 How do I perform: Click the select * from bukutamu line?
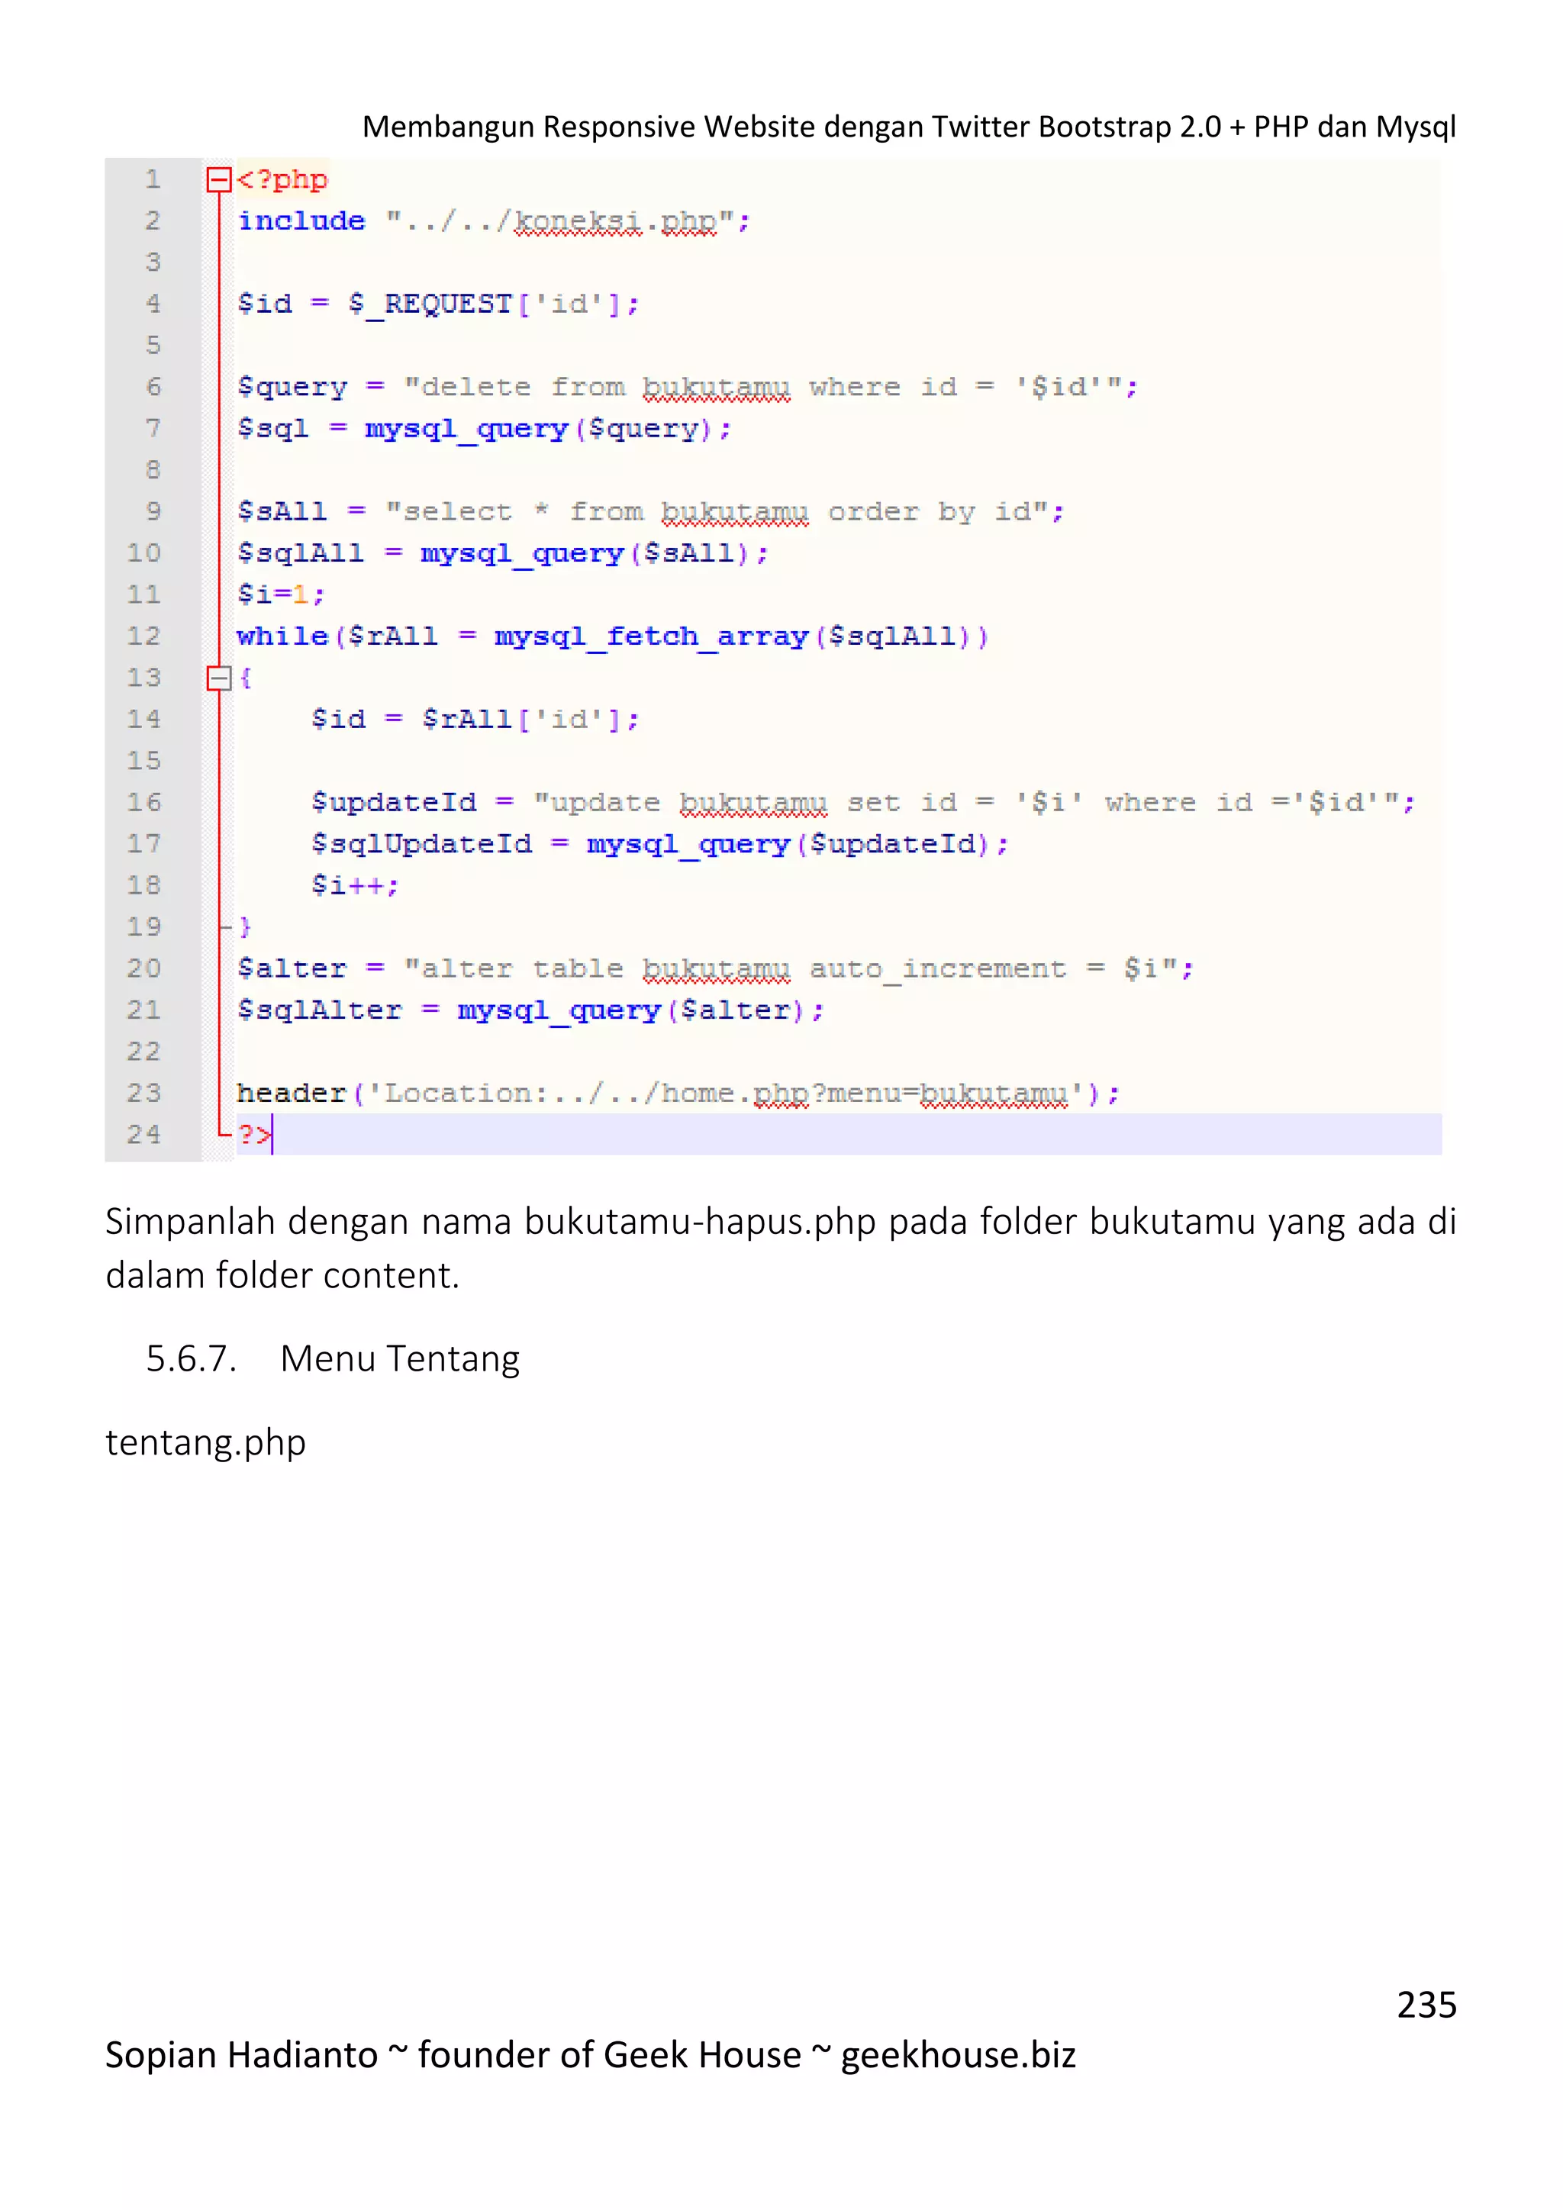(x=650, y=511)
